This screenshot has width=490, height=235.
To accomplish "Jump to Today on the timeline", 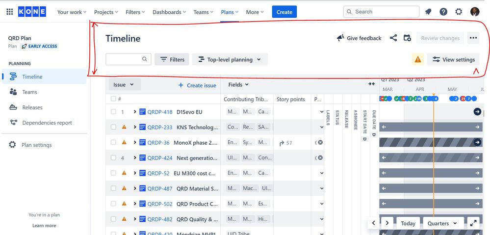I will coord(408,223).
